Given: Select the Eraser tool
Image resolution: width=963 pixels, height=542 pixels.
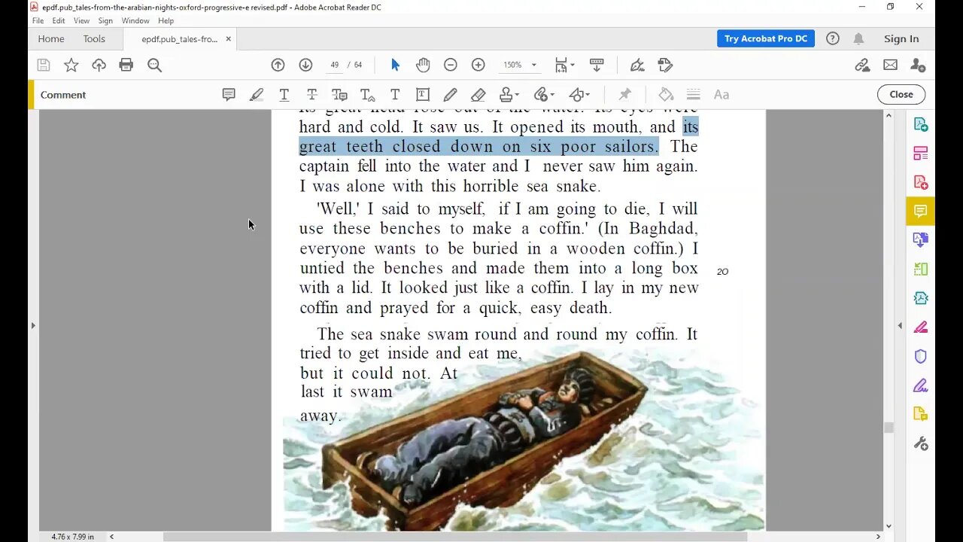Looking at the screenshot, I should coord(478,94).
